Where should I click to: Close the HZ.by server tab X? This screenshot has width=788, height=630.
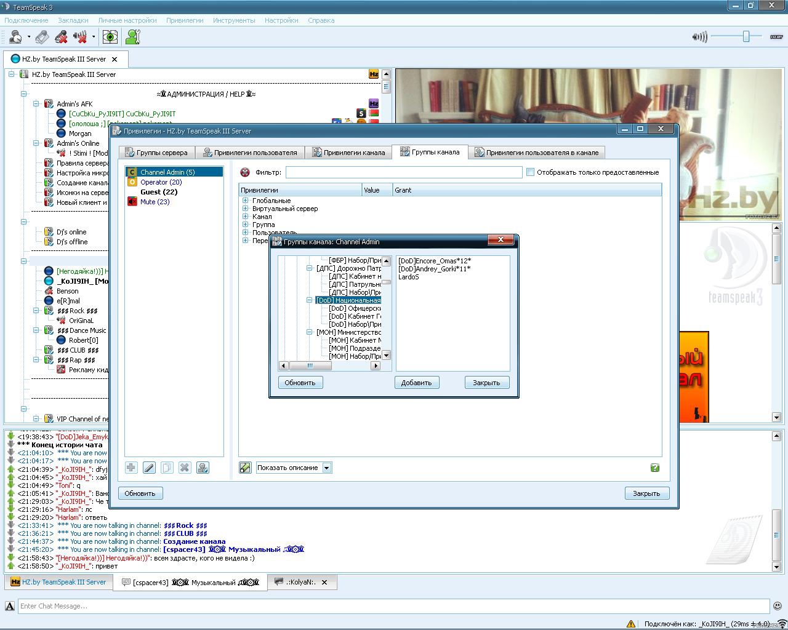coord(115,59)
